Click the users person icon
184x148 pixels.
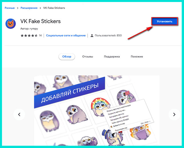pos(92,36)
